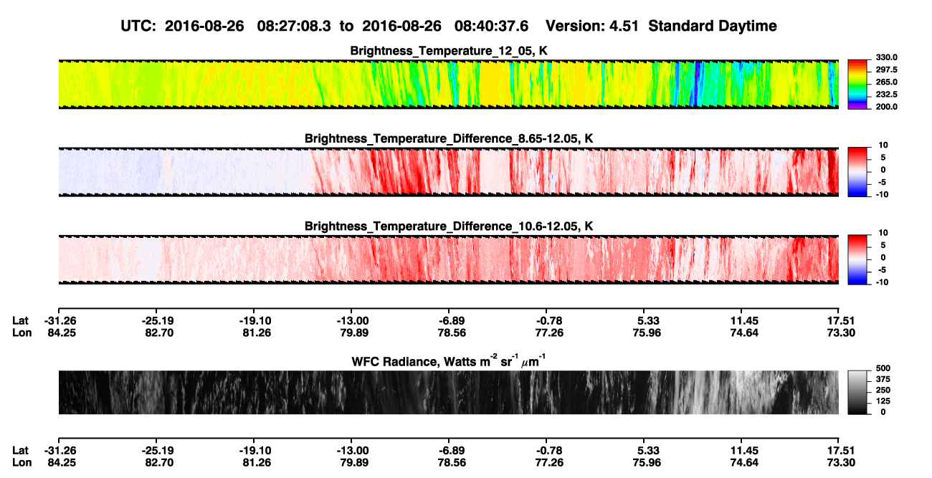The height and width of the screenshot is (478, 932).
Task: Click the -25.19 latitude tick on lower axis
Action: pos(156,450)
